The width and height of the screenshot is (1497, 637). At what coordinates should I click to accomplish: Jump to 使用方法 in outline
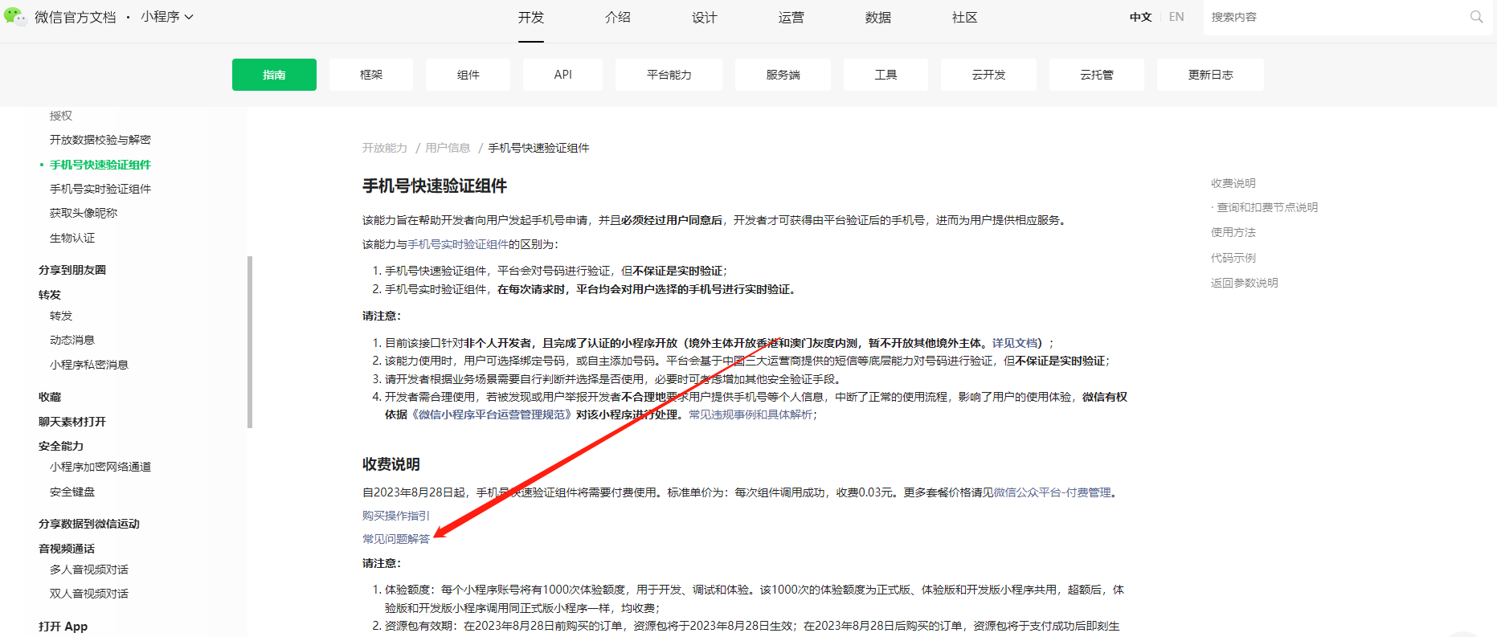pyautogui.click(x=1233, y=232)
